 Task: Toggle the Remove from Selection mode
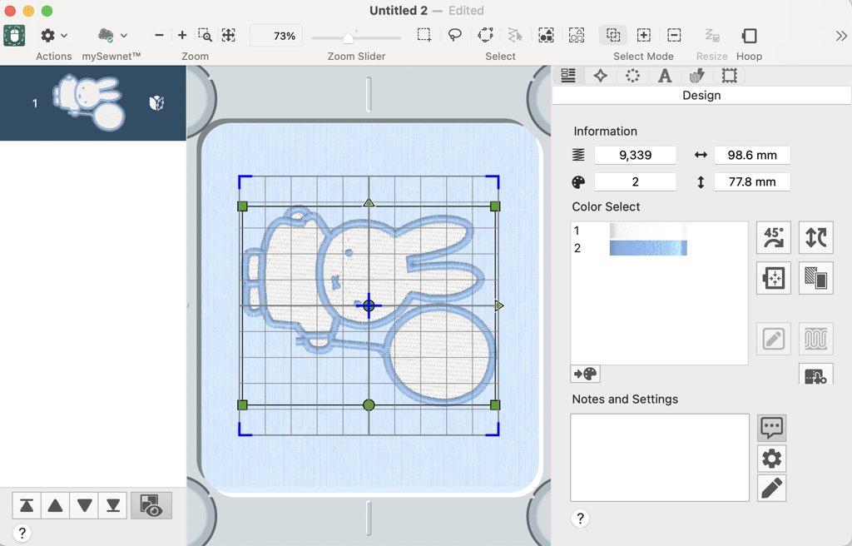point(674,35)
